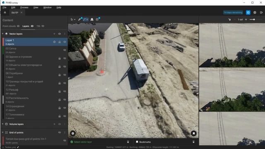Click the image locate pin icon

point(229,19)
